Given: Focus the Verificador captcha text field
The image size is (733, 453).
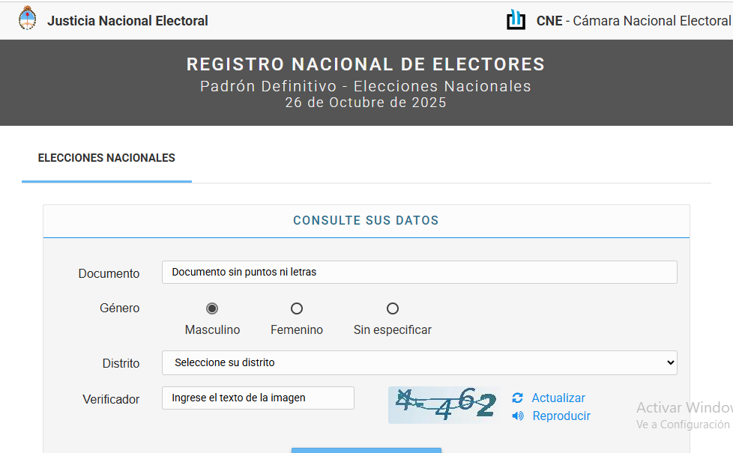Looking at the screenshot, I should pyautogui.click(x=258, y=398).
